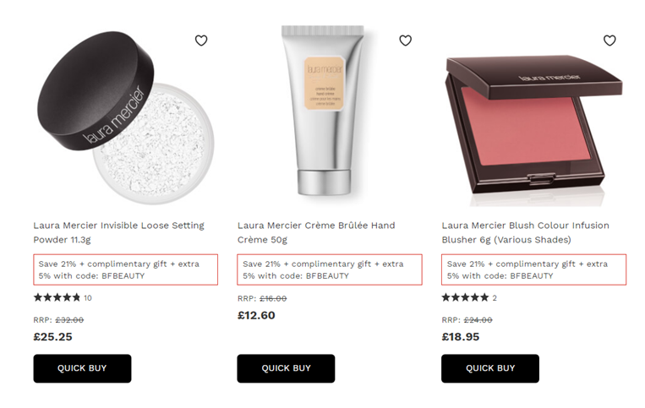645x408 pixels.
Task: Select the £12.60 Hand Crème price
Action: click(256, 316)
